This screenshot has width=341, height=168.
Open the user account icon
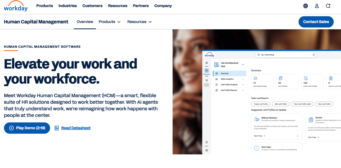pyautogui.click(x=317, y=6)
